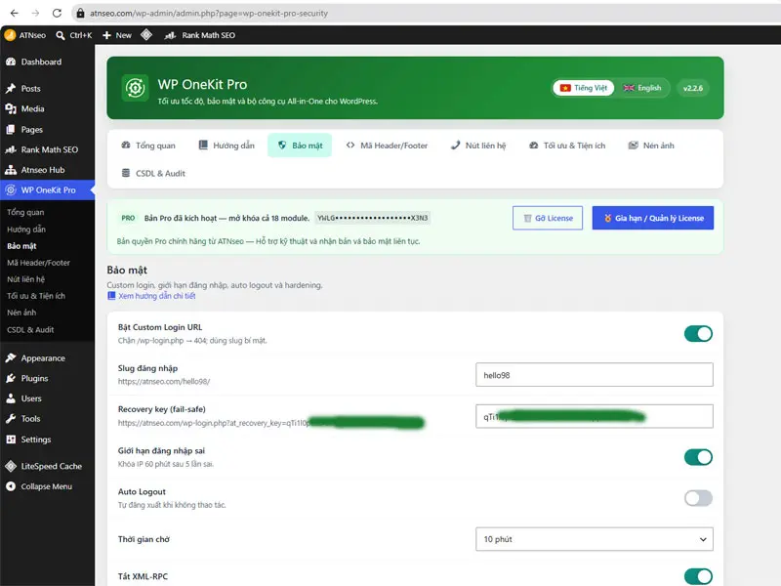Click the browser address bar URL
The image size is (781, 586).
pyautogui.click(x=209, y=14)
